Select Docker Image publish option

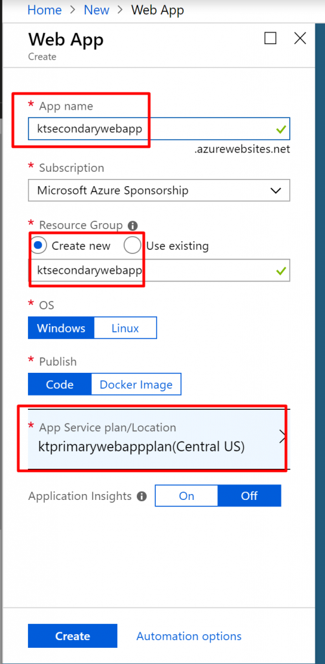point(136,385)
